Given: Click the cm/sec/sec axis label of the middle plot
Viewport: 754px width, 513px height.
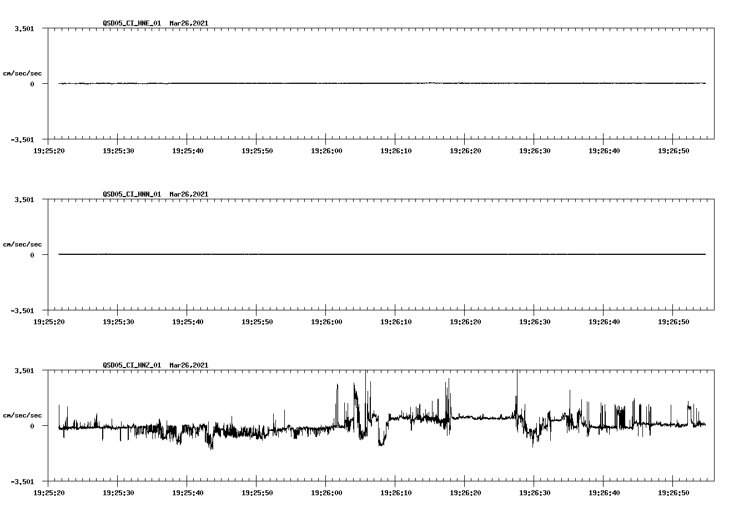Looking at the screenshot, I should tap(23, 244).
